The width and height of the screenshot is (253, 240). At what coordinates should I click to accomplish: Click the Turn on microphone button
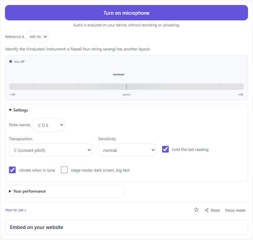pyautogui.click(x=126, y=13)
